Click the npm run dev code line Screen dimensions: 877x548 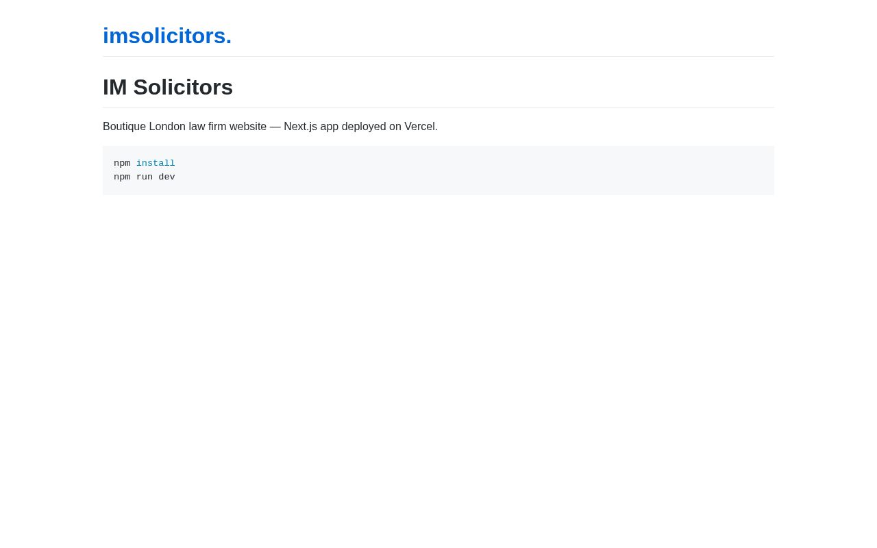(x=145, y=177)
